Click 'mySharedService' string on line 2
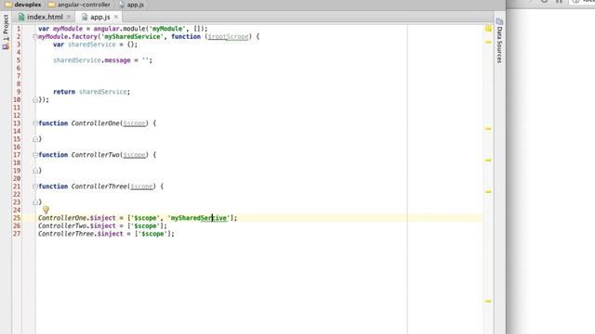This screenshot has width=595, height=334. [x=132, y=37]
